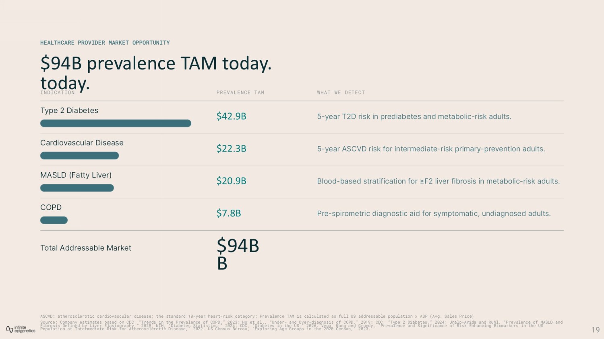Click the slide page number 19

[x=596, y=330]
